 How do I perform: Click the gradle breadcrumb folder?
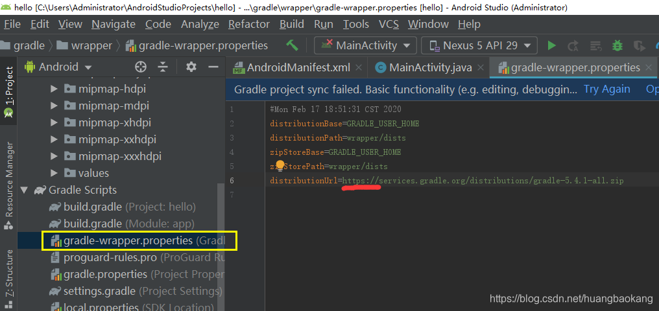23,45
